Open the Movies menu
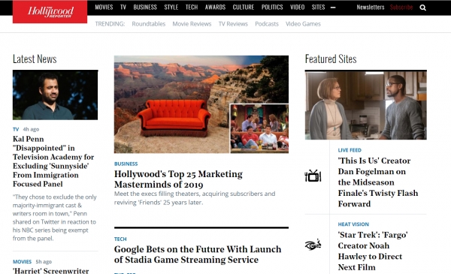451x274 pixels. click(x=104, y=8)
